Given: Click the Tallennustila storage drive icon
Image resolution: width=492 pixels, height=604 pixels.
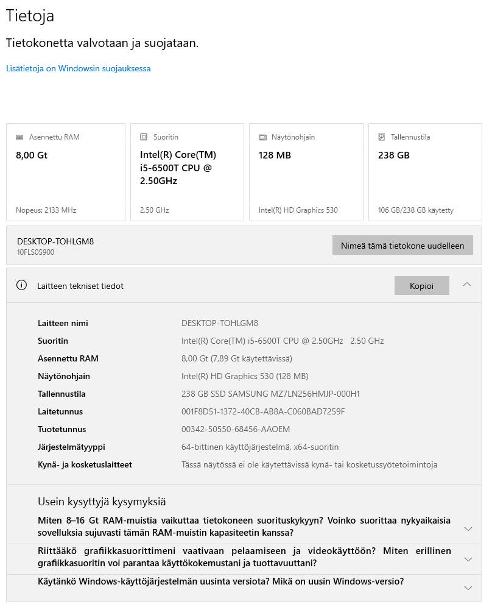Looking at the screenshot, I should [382, 137].
